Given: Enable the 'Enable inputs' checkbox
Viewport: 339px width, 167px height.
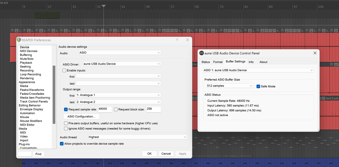Looking at the screenshot, I should [x=64, y=71].
